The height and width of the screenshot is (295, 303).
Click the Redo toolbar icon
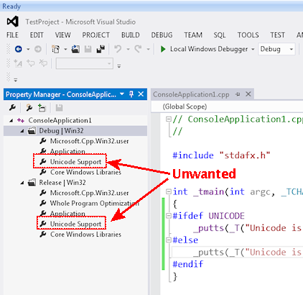138,49
